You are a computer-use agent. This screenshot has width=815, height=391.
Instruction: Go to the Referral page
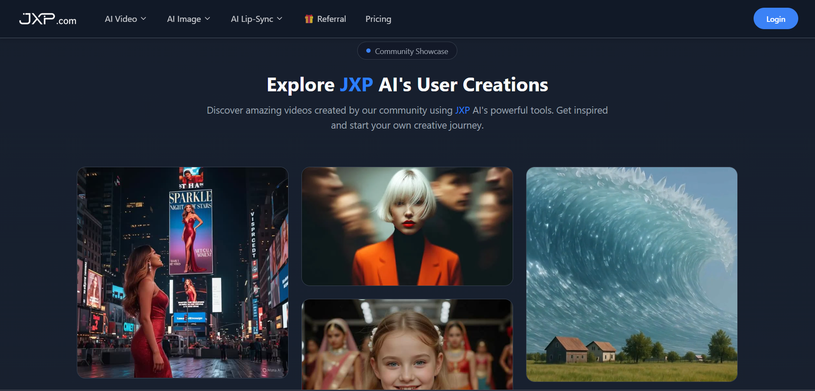[325, 19]
